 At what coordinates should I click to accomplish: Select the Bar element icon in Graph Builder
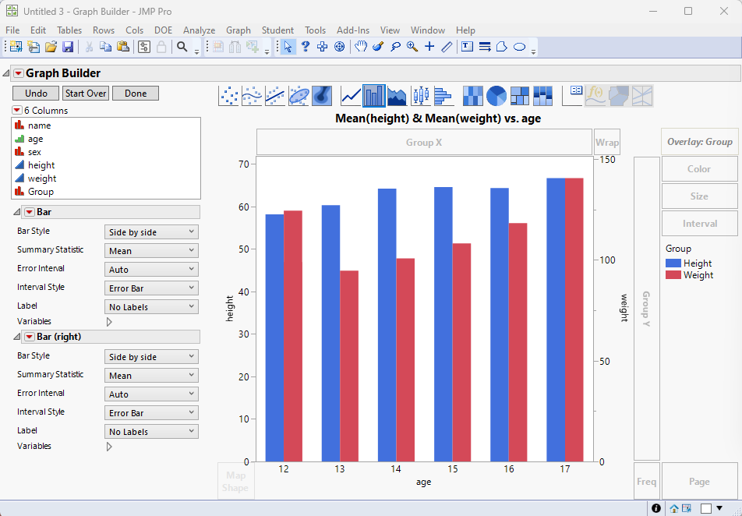coord(373,95)
